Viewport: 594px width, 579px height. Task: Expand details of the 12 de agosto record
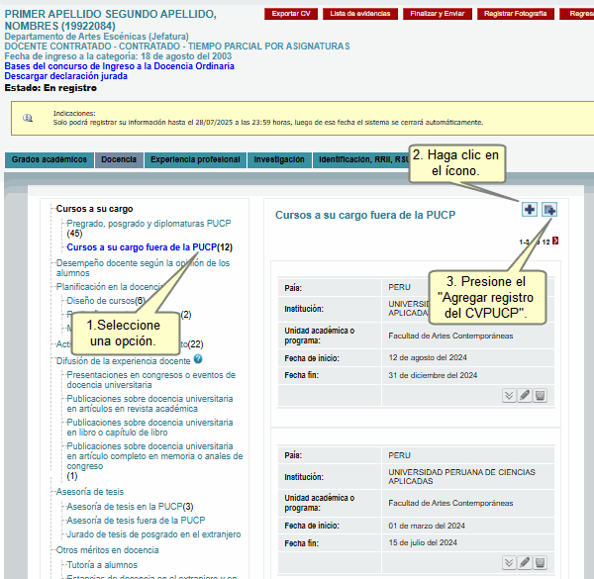point(509,395)
